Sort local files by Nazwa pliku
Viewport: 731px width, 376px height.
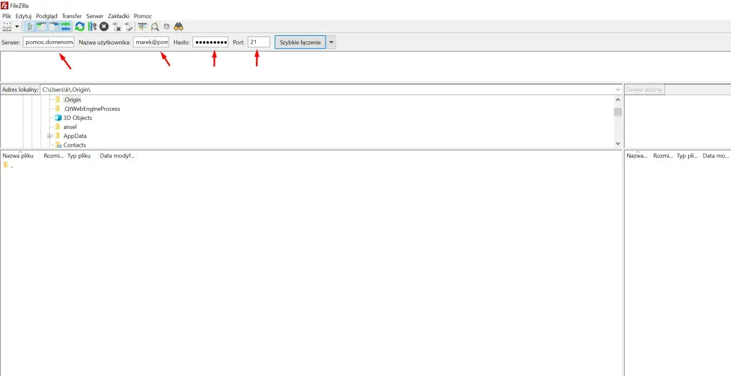pos(21,155)
